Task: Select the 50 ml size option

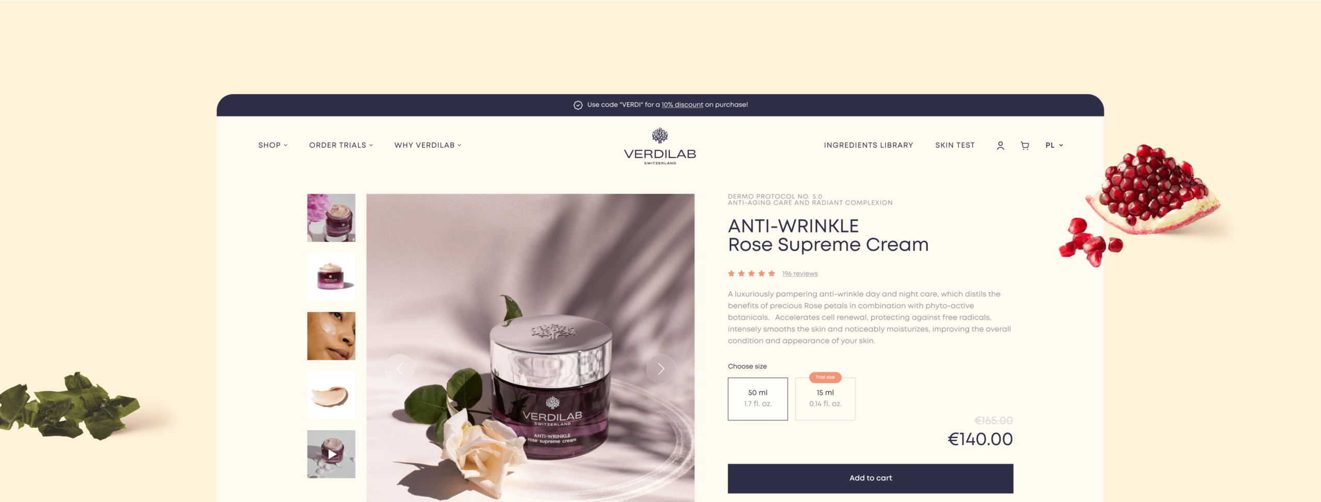Action: pyautogui.click(x=758, y=399)
